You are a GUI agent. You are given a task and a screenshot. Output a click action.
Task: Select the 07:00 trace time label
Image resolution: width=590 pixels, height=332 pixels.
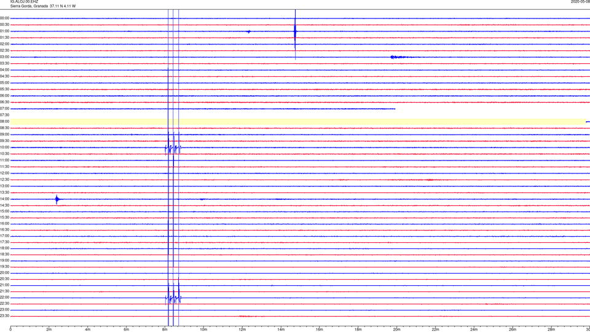[4, 108]
